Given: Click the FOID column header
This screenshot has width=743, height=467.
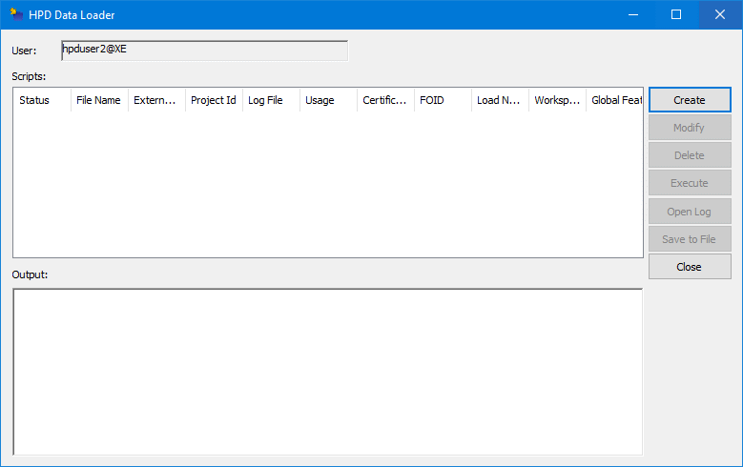Looking at the screenshot, I should click(x=443, y=100).
